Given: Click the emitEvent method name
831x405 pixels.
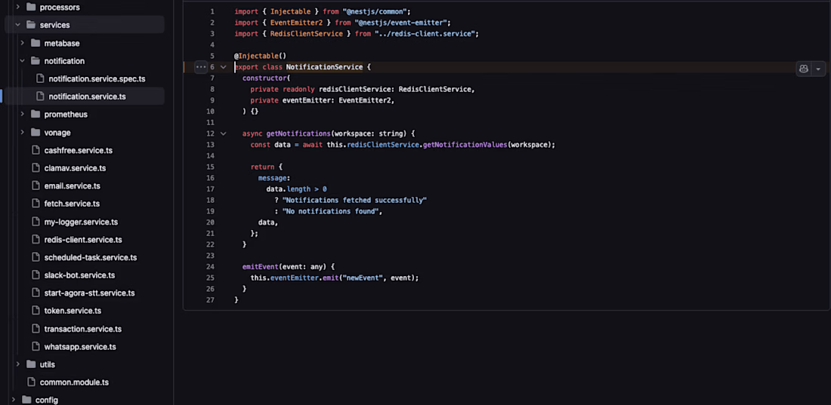Looking at the screenshot, I should pos(260,267).
